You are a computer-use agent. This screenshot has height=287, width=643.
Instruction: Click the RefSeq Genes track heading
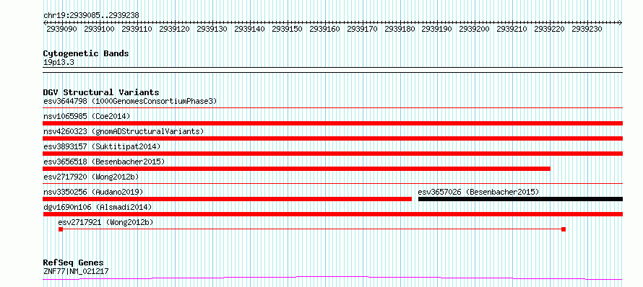pos(74,262)
